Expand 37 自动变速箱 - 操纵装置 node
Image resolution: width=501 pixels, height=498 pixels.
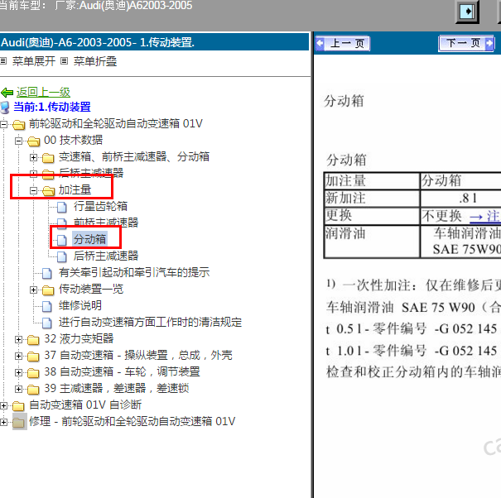[18, 356]
